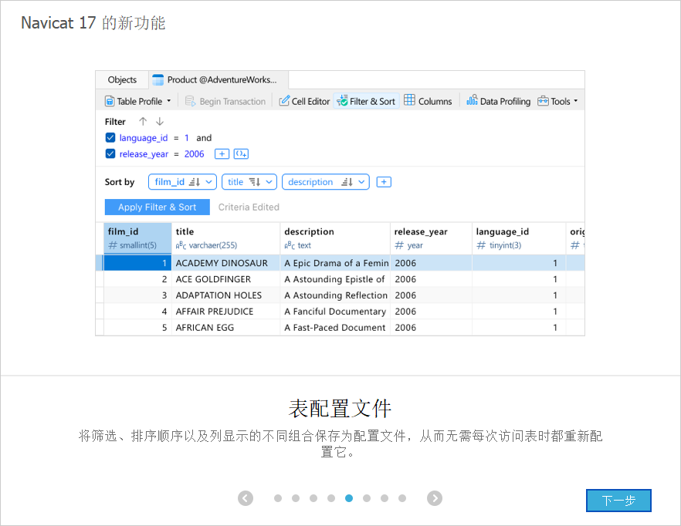Click Apply Filter & Sort button
Viewport: 681px width, 526px height.
pyautogui.click(x=158, y=207)
